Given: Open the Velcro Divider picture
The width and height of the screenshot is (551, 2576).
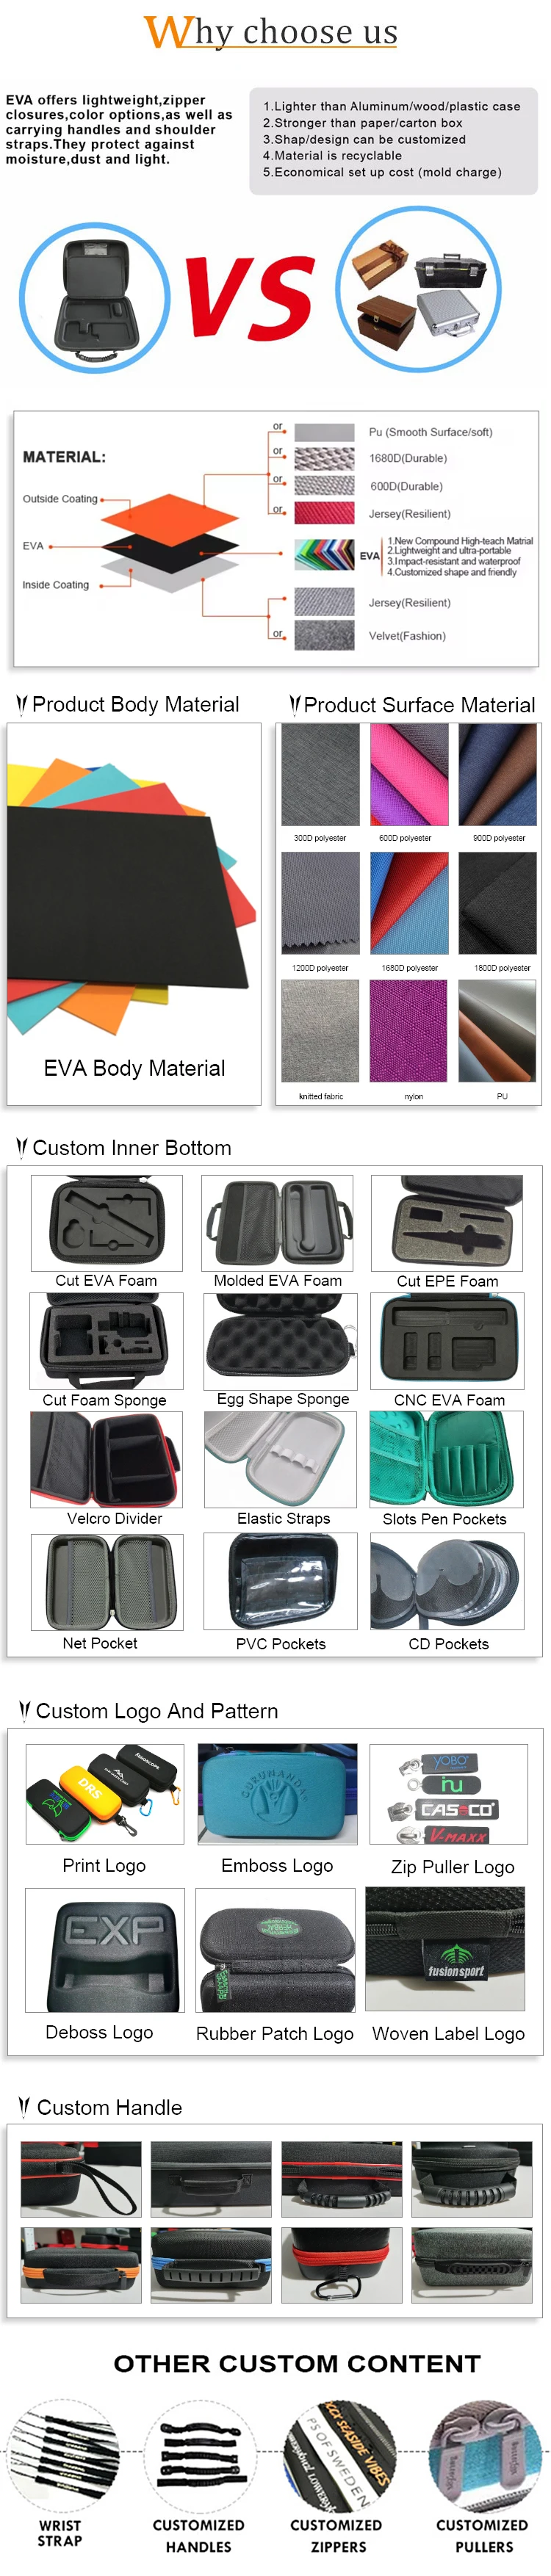Looking at the screenshot, I should coord(106,1459).
